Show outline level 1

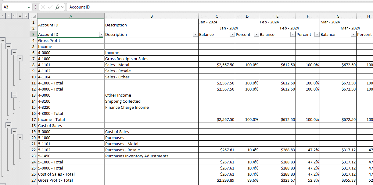(3, 16)
